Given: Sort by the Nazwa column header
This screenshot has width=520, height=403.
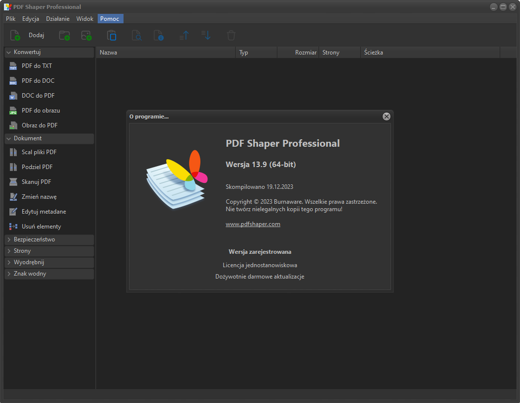Looking at the screenshot, I should pos(166,52).
